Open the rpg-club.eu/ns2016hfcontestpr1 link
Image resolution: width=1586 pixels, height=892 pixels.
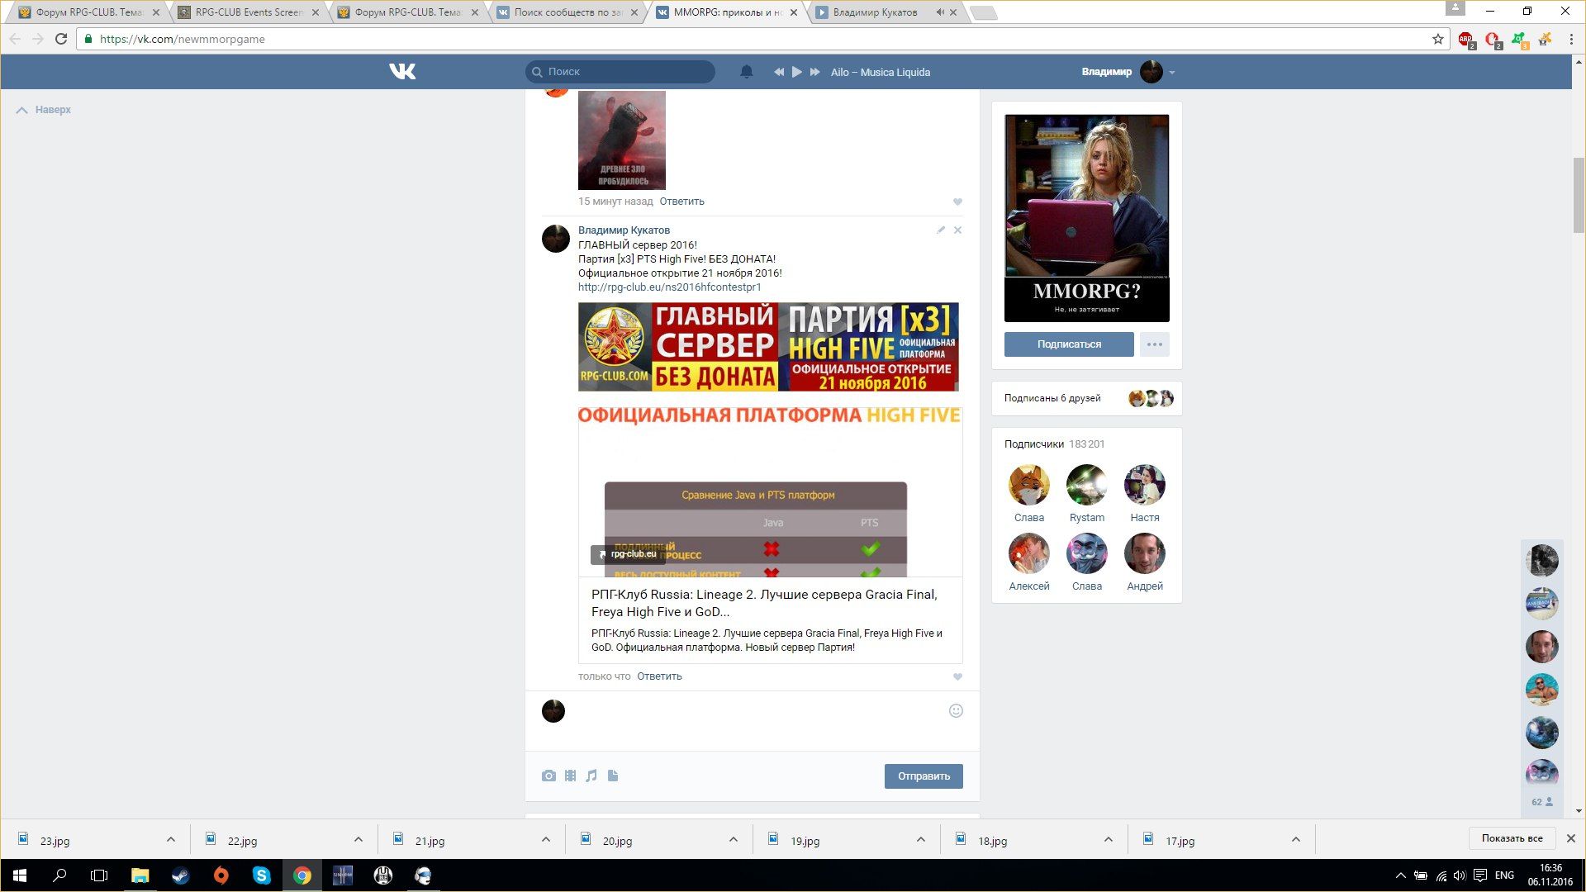[669, 287]
